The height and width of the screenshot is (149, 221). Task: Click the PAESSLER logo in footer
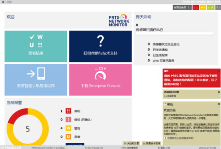pyautogui.click(x=11, y=148)
